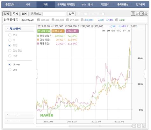Open the 종합정보 tab
Image resolution: width=151 pixels, height=130 pixels.
point(10,4)
